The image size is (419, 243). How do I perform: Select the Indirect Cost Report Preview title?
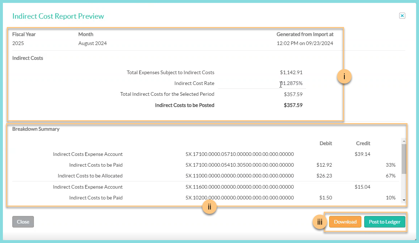tap(58, 16)
